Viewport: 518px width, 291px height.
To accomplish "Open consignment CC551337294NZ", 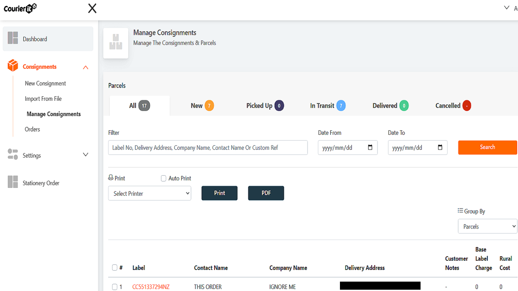I will pos(151,286).
